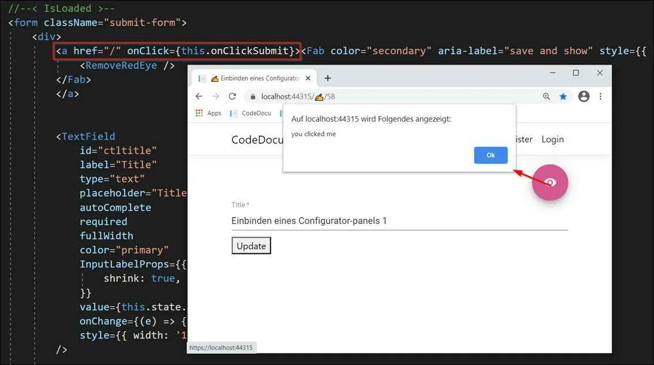Click 'fullWidth' attribute in code
Image resolution: width=654 pixels, height=365 pixels.
[107, 235]
